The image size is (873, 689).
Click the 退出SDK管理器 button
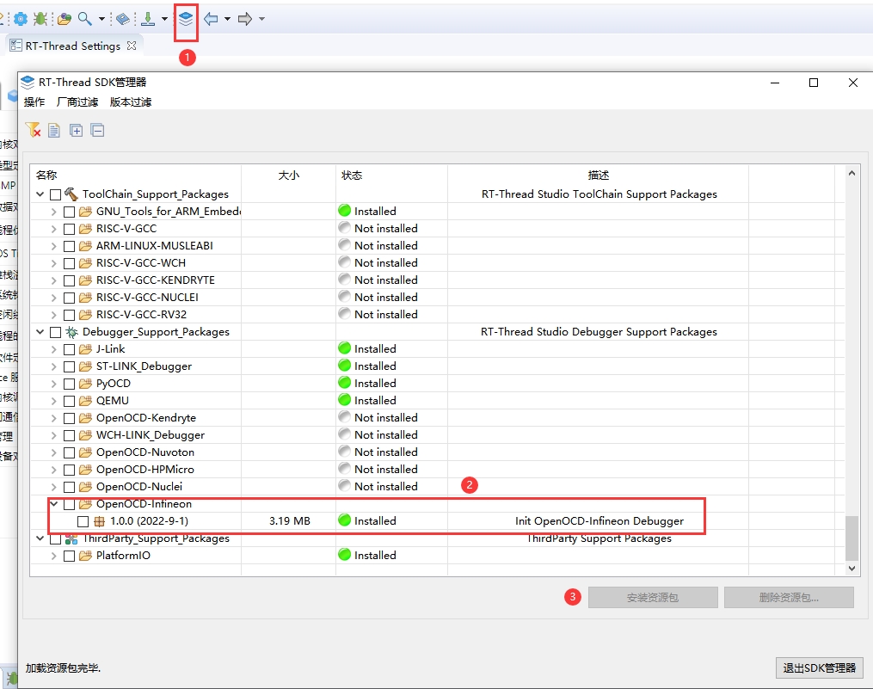coord(818,667)
